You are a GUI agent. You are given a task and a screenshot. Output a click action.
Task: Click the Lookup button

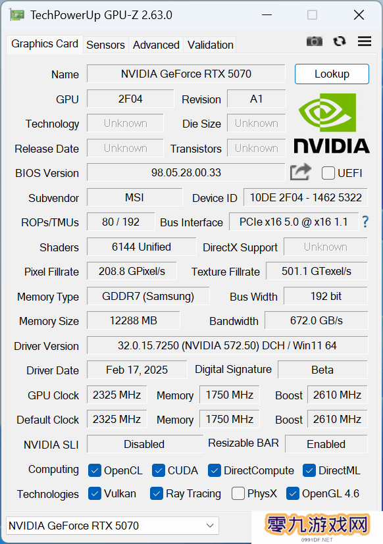tap(332, 74)
